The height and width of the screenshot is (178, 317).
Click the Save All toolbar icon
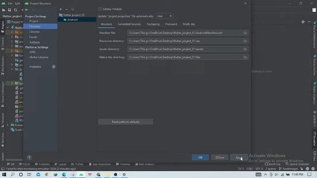coord(9,10)
